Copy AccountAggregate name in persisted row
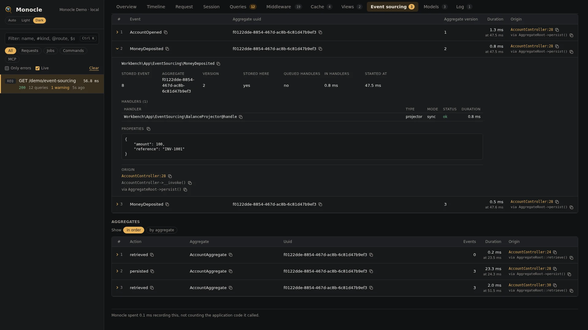The image size is (588, 330). pos(231,271)
